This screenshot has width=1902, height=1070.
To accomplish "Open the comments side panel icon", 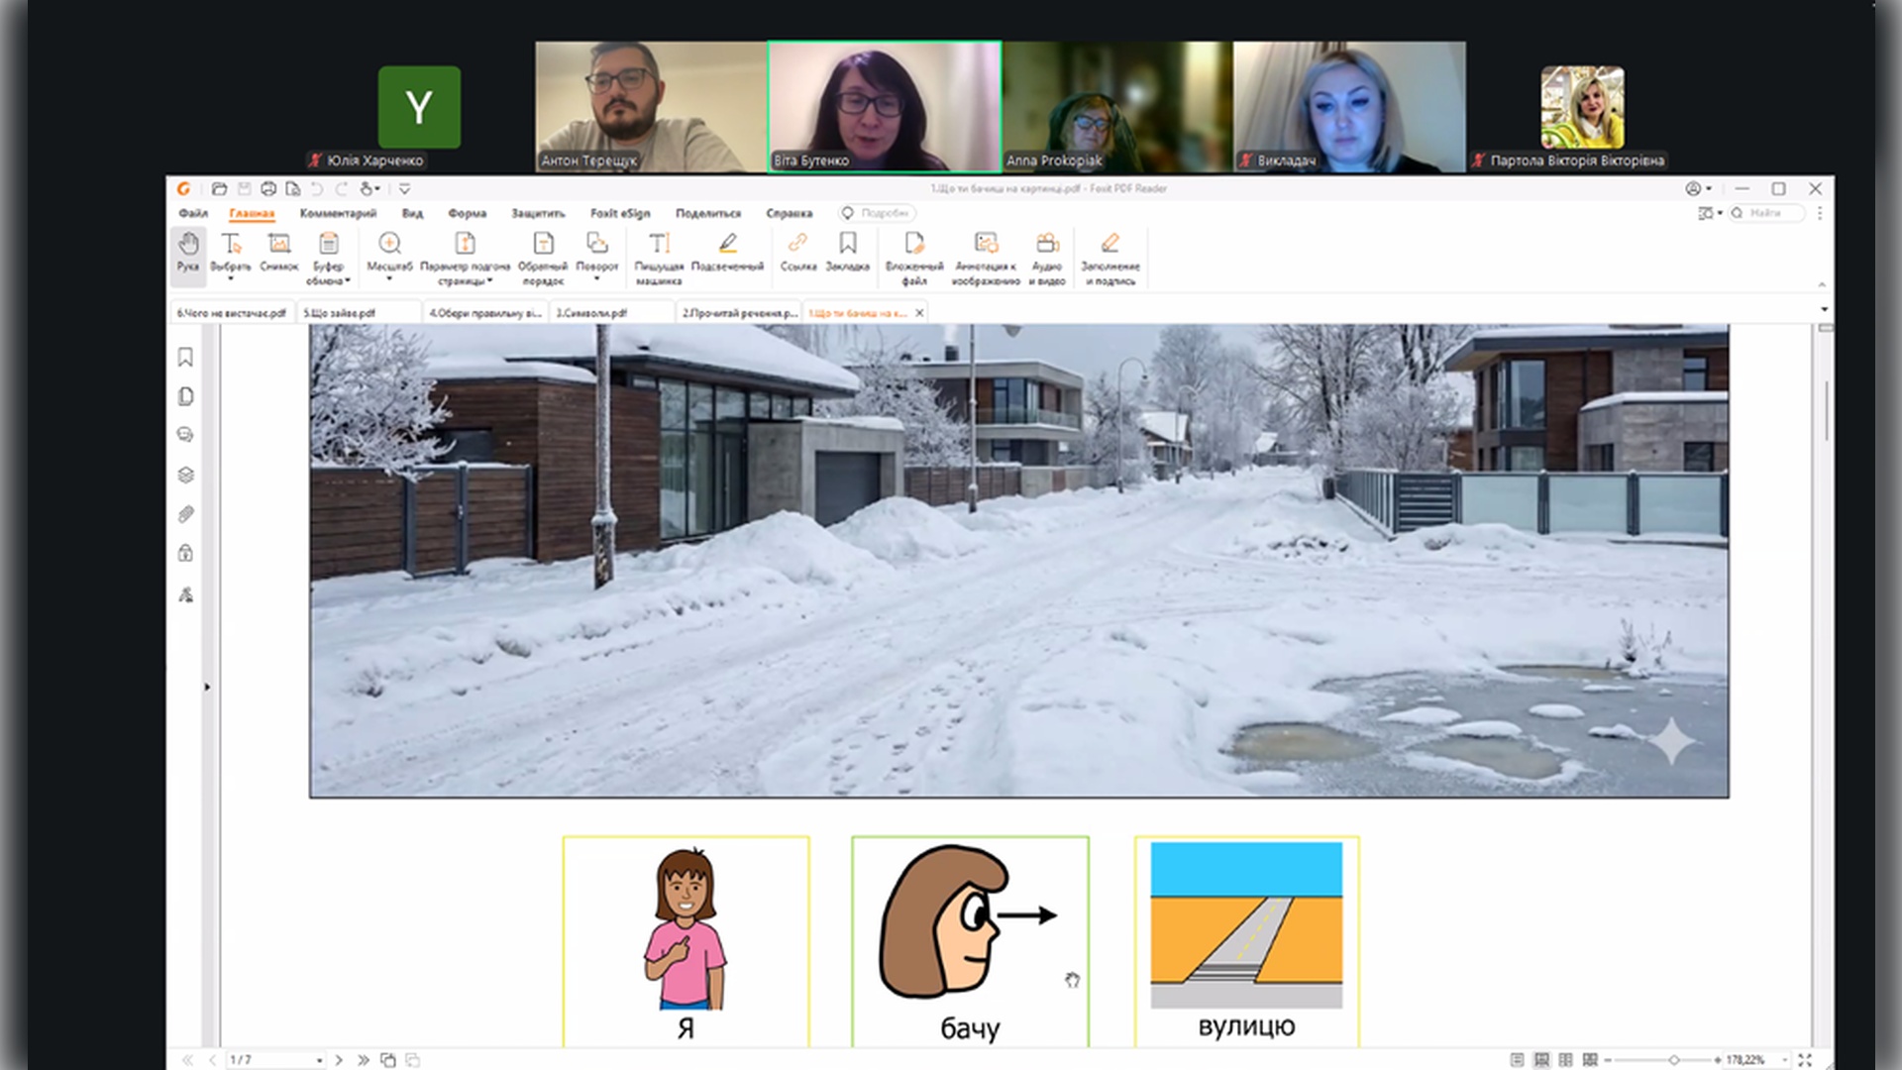I will coord(185,435).
